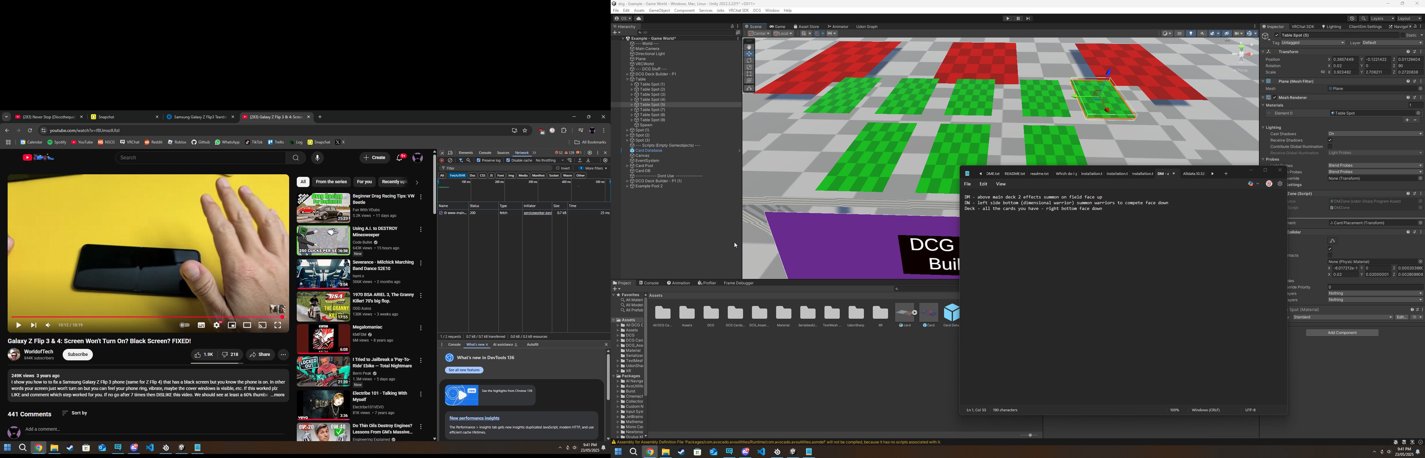This screenshot has height=458, width=1425.
Task: Select the Hand tool in Scene view
Action: click(749, 47)
